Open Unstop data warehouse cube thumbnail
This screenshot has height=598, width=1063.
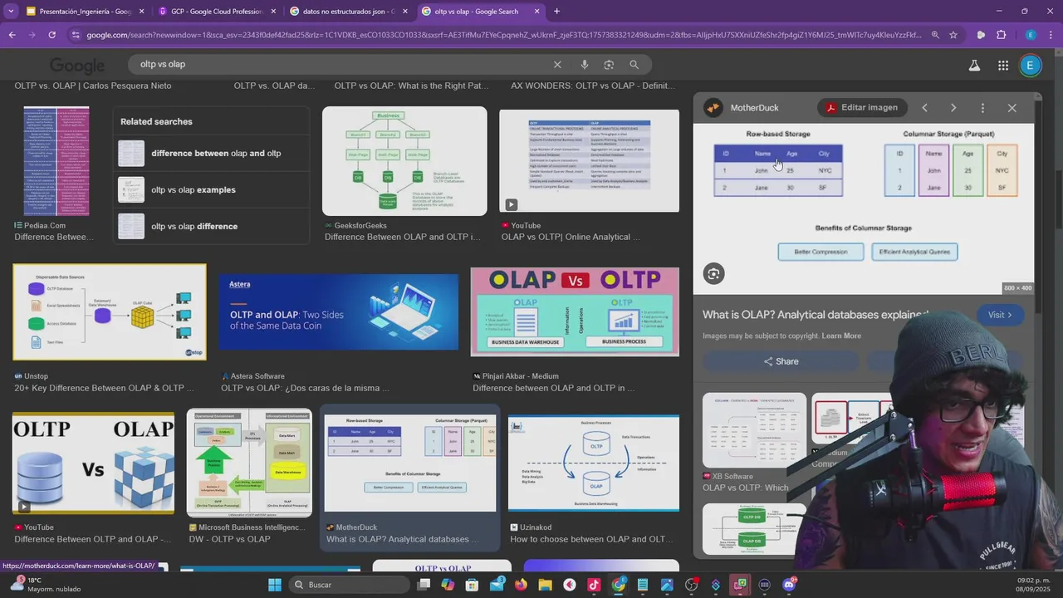click(x=110, y=312)
